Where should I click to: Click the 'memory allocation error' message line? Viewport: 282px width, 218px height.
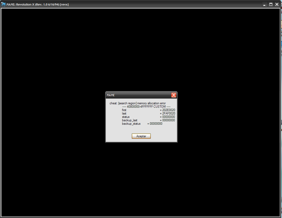137,103
